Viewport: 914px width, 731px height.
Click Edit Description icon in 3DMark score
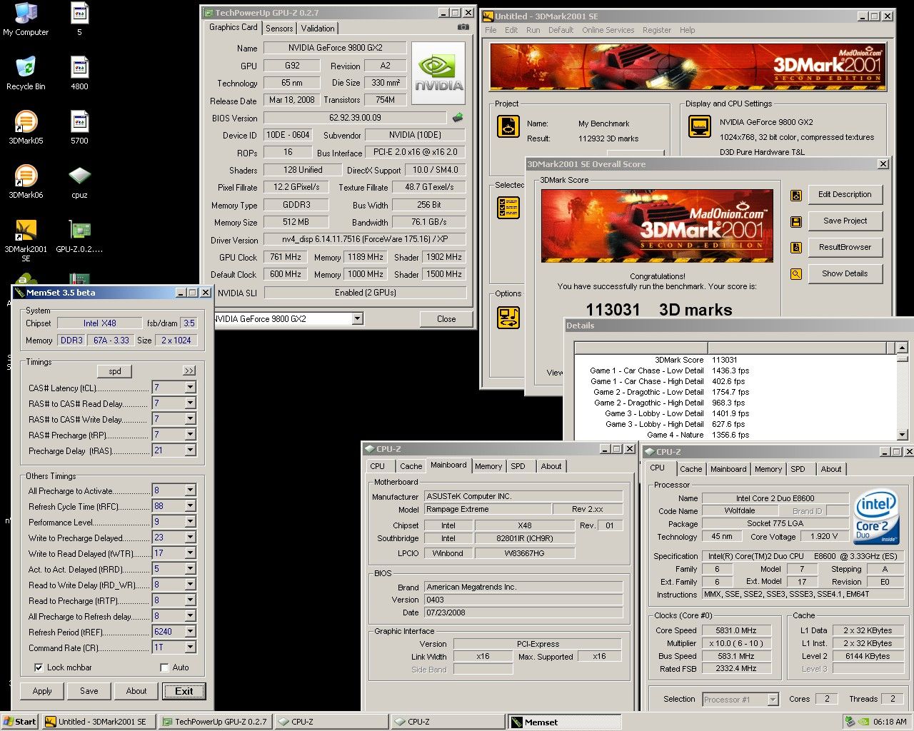(796, 195)
